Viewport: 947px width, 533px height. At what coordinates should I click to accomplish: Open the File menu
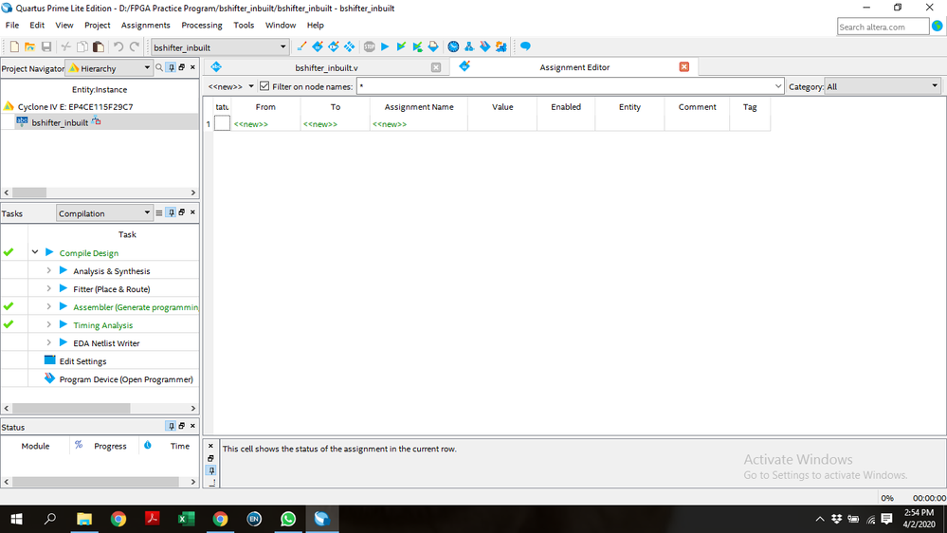[12, 26]
